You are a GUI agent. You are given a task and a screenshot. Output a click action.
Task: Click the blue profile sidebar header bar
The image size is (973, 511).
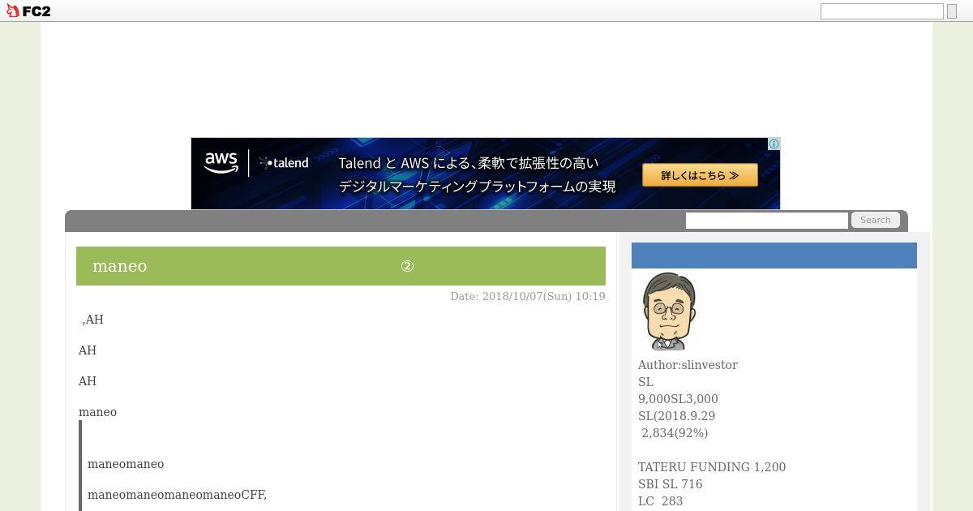(774, 255)
